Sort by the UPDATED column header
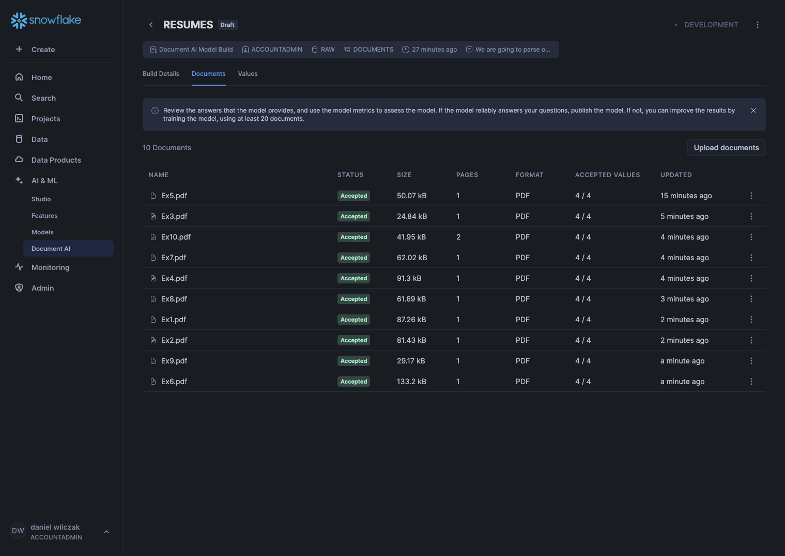 click(x=676, y=175)
